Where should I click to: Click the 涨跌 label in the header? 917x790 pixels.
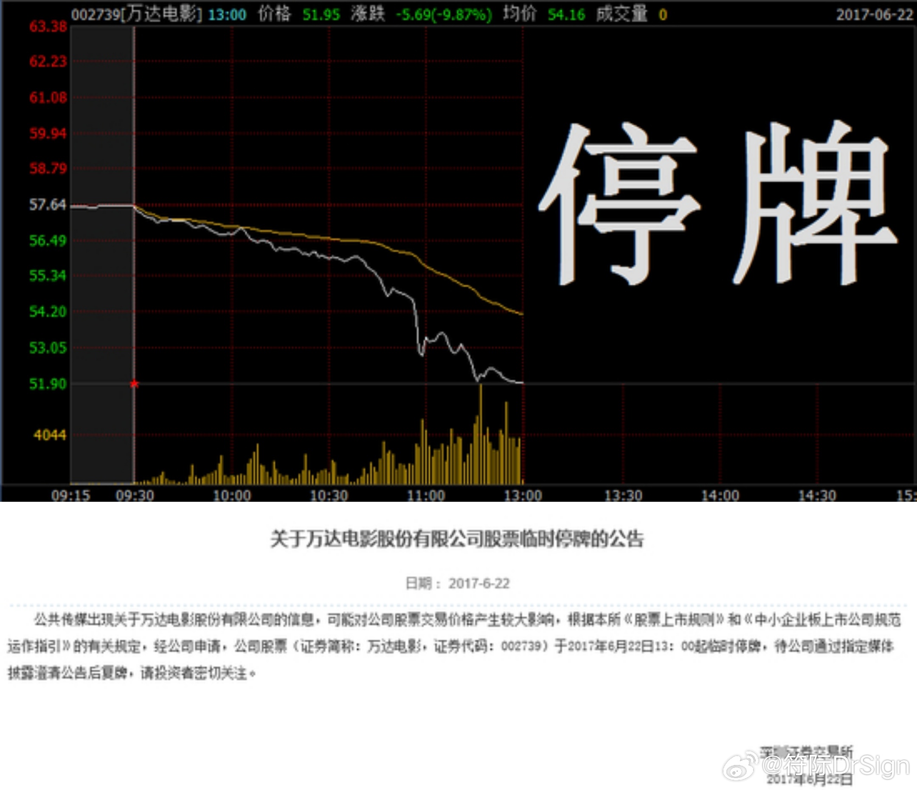368,14
